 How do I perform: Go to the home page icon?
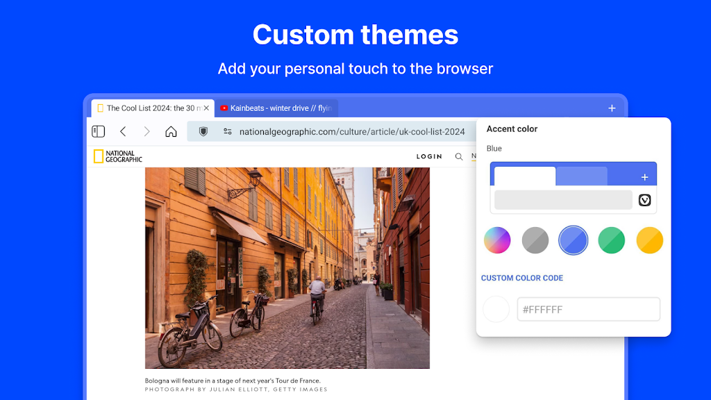[171, 131]
